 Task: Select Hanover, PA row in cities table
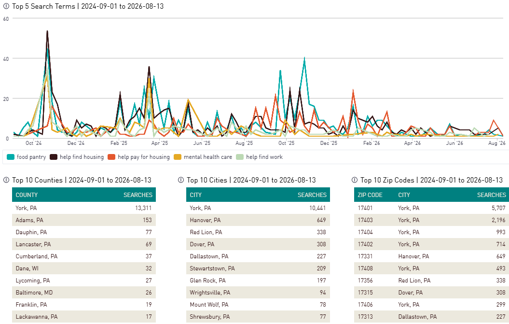tap(258, 220)
